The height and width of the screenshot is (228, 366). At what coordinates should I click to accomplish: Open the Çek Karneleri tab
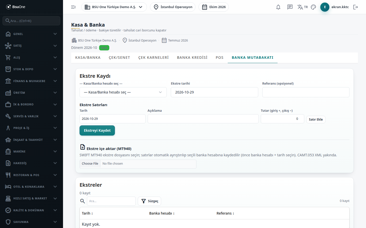click(x=154, y=58)
